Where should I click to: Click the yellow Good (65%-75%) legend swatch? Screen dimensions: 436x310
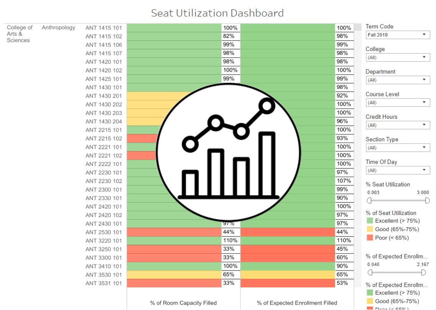click(371, 230)
